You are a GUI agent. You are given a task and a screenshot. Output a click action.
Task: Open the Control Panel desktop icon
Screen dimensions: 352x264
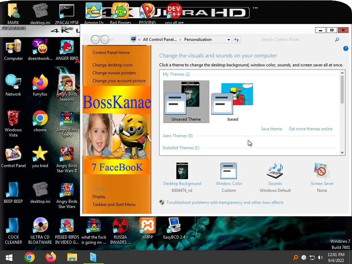tap(13, 157)
